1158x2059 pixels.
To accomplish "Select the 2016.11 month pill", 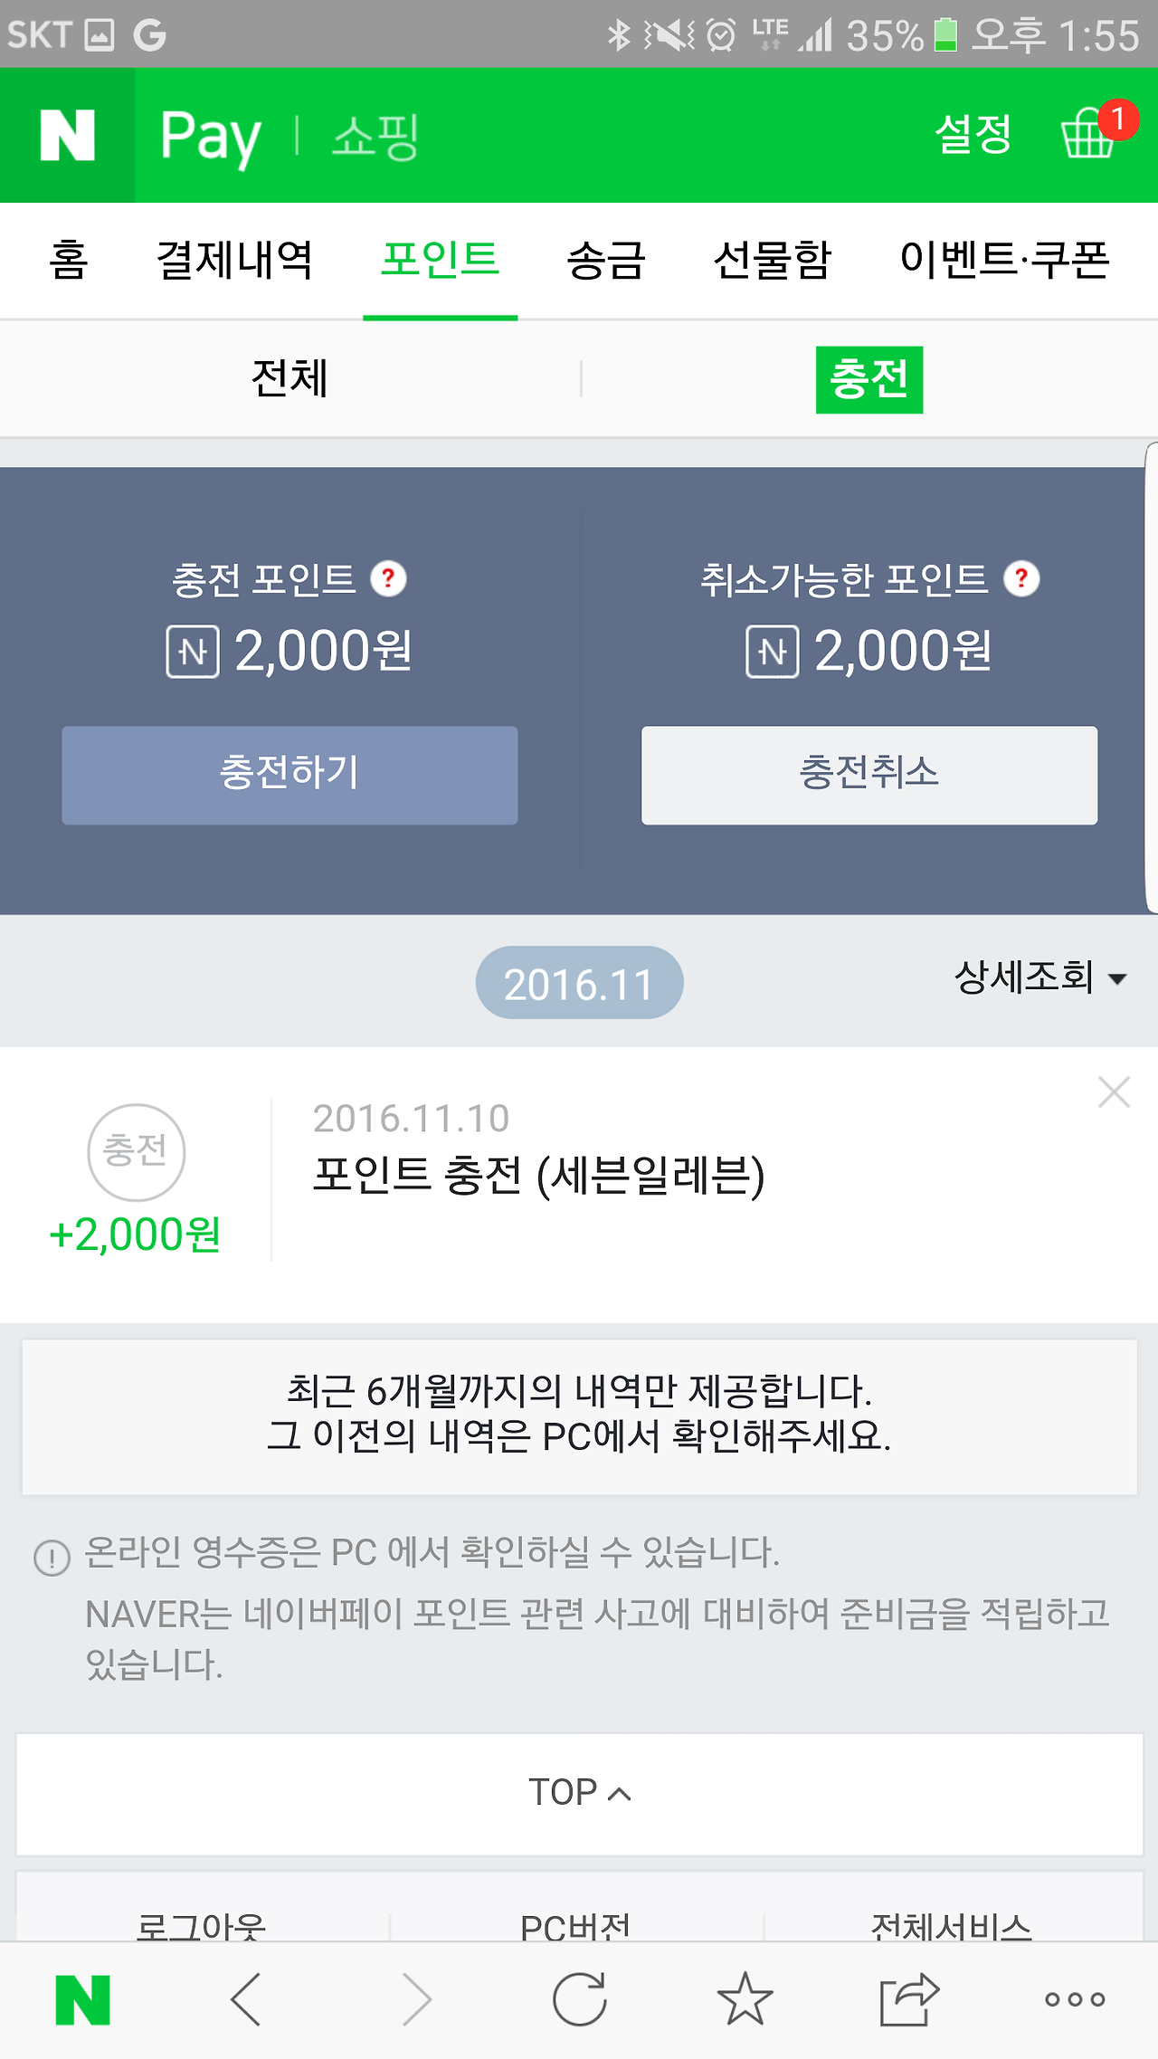I will pyautogui.click(x=579, y=983).
